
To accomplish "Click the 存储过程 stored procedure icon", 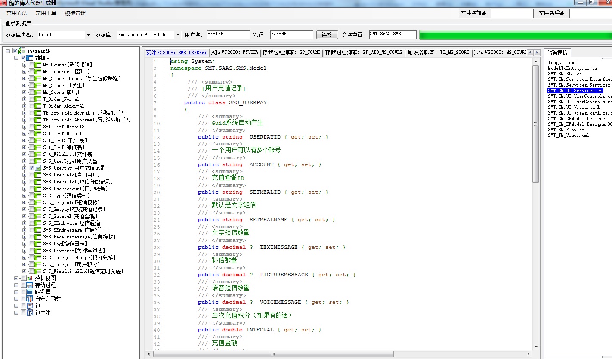I will click(x=30, y=285).
